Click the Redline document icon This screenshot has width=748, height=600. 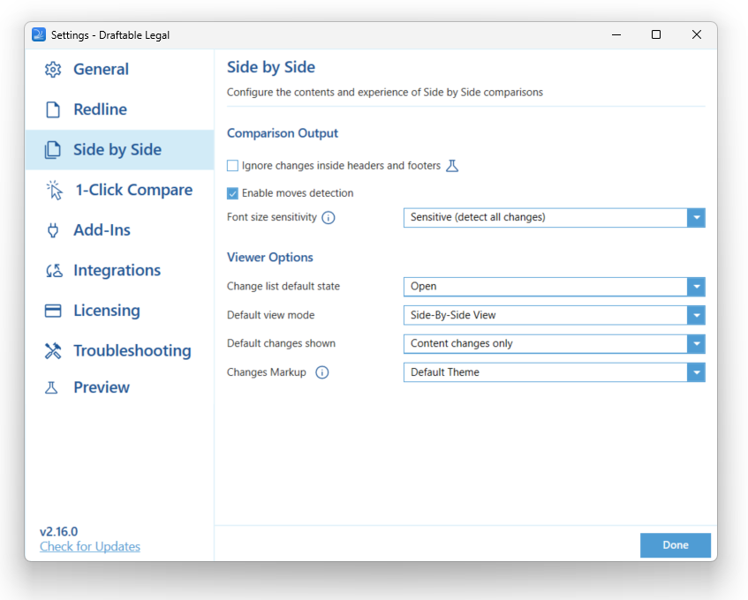(x=53, y=109)
